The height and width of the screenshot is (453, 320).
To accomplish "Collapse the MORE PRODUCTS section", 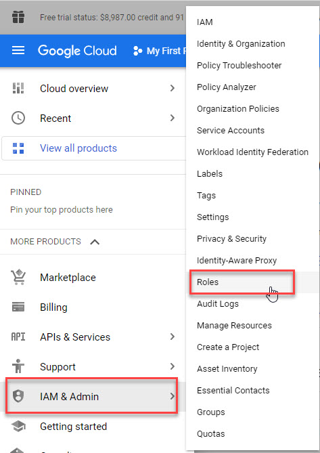I will [95, 242].
